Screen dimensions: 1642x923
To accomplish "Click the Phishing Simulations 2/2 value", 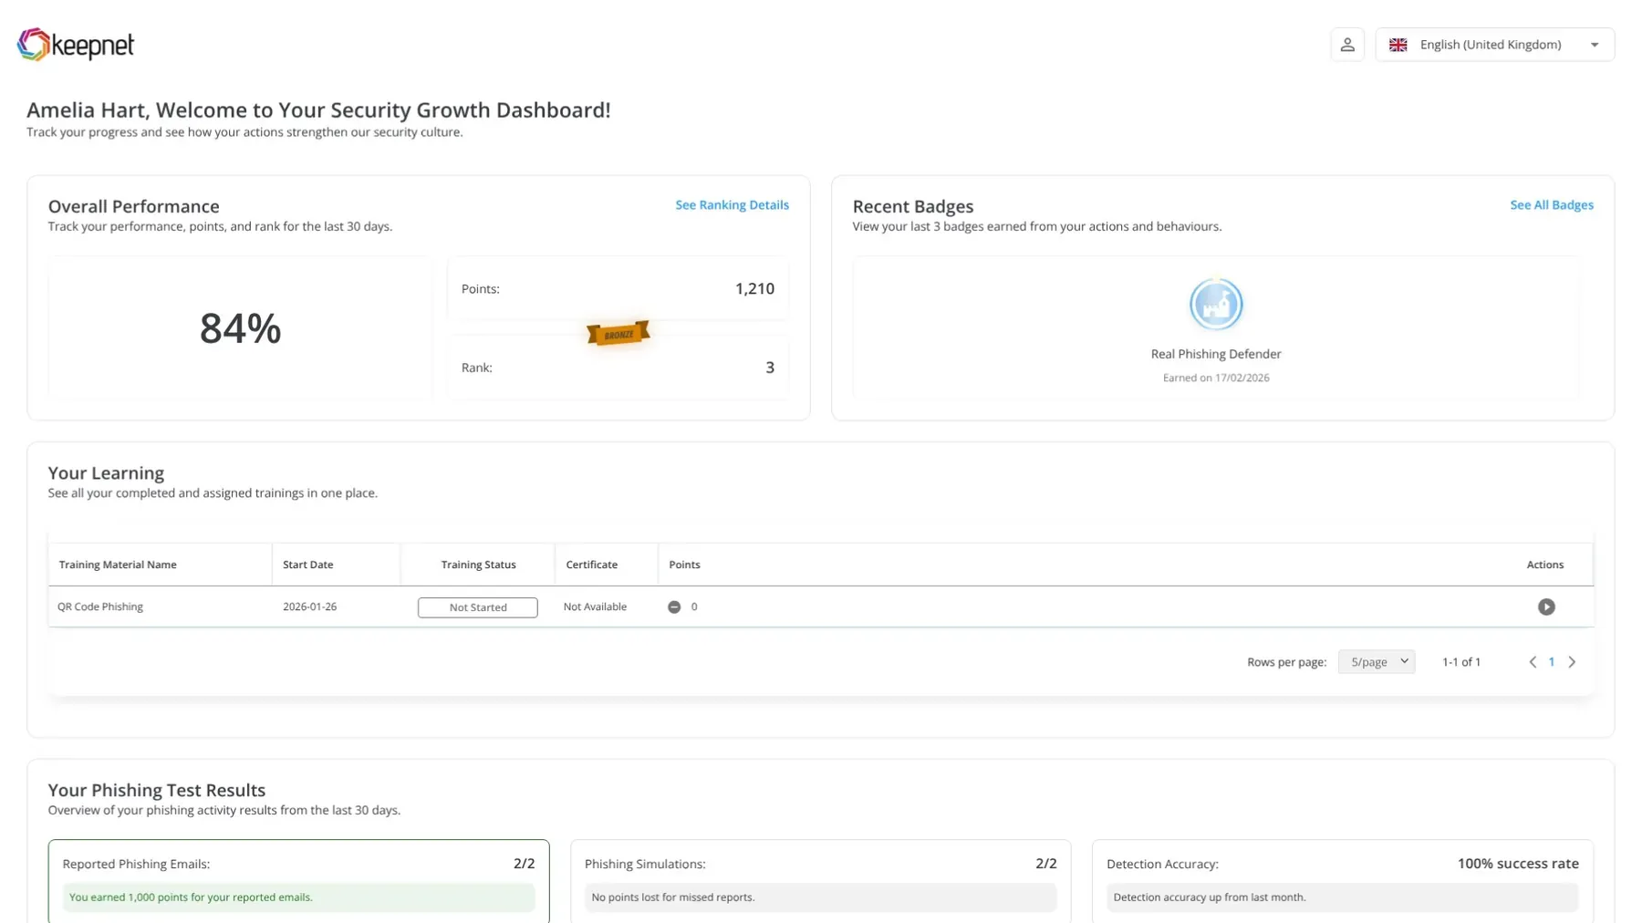I will (x=1045, y=864).
